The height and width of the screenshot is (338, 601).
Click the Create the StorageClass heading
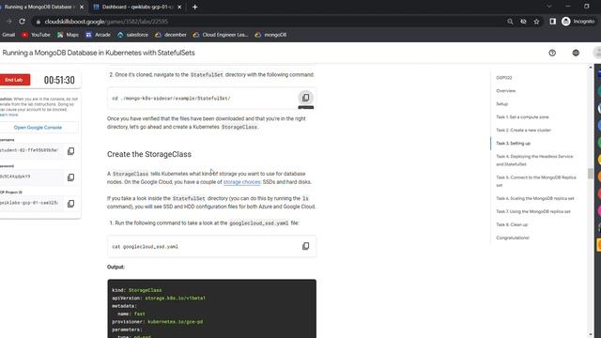pyautogui.click(x=149, y=154)
